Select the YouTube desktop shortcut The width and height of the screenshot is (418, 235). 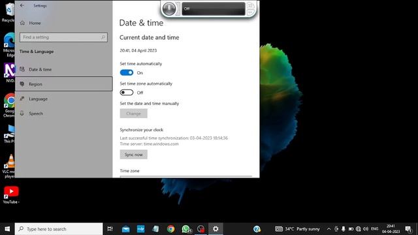click(x=11, y=195)
